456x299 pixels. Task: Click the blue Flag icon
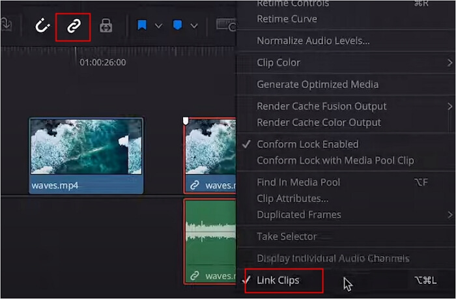click(x=142, y=25)
